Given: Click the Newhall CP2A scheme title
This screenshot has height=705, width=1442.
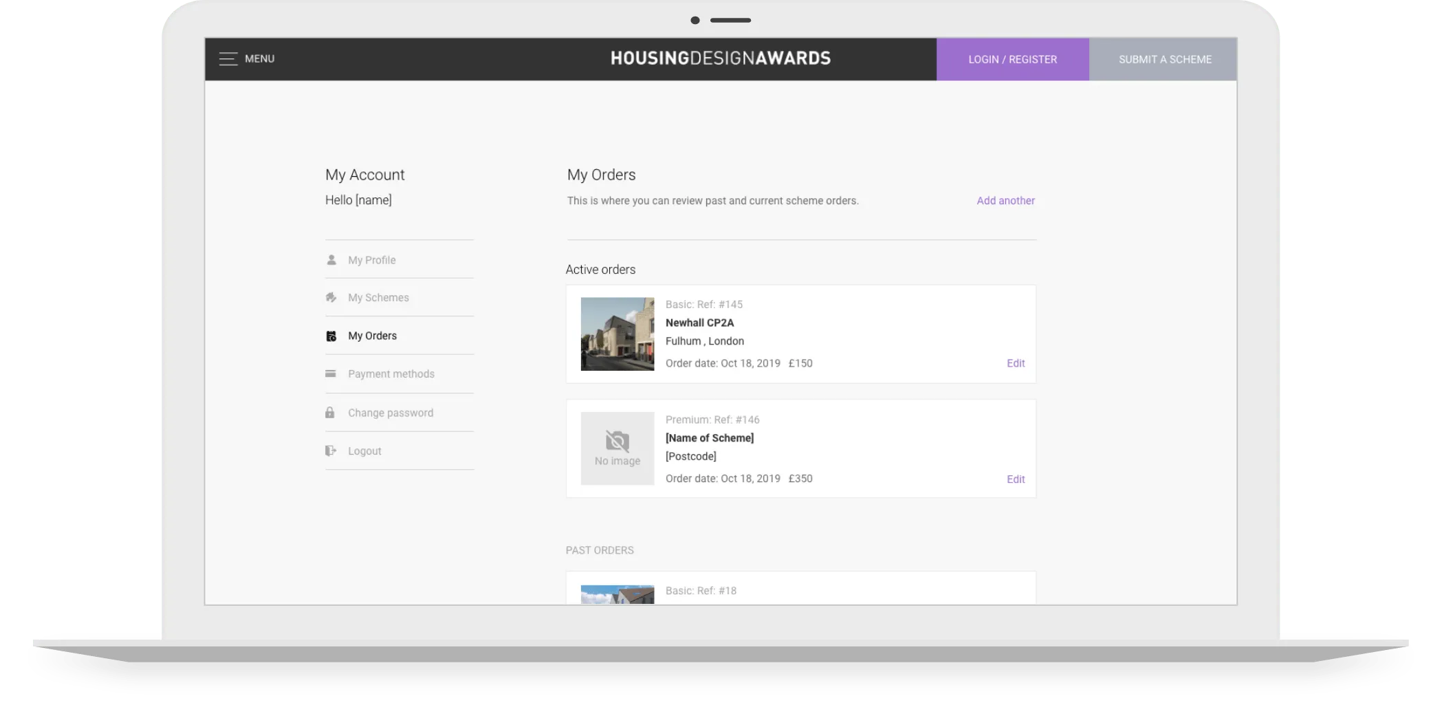Looking at the screenshot, I should [x=699, y=323].
